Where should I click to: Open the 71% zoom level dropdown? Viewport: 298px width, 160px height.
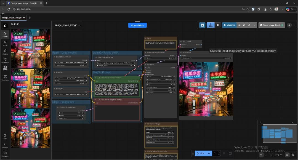click(279, 155)
